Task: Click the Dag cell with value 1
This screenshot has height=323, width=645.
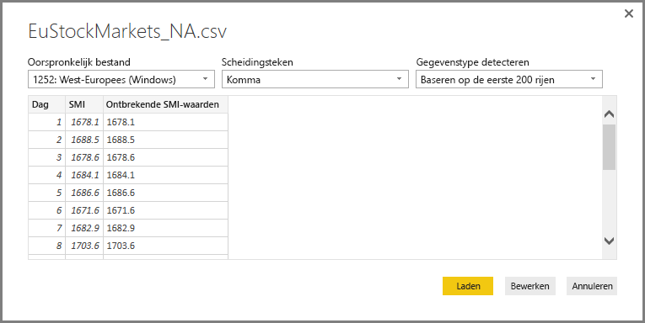Action: (x=46, y=122)
